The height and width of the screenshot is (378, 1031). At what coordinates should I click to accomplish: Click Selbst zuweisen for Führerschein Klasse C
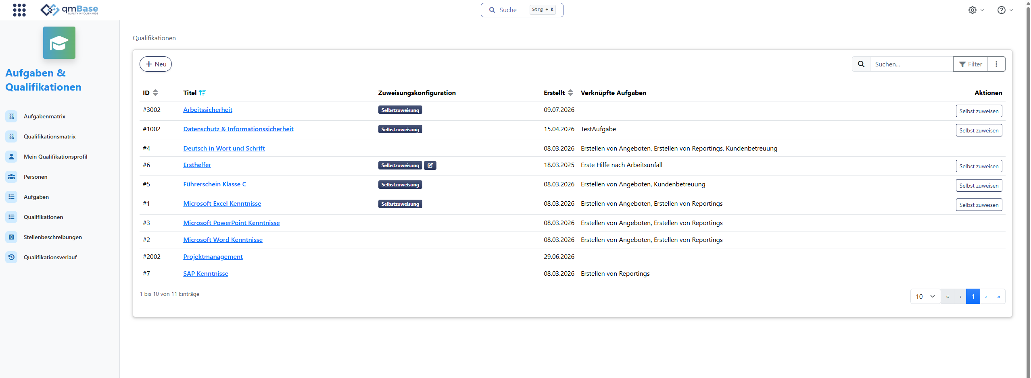pos(979,186)
